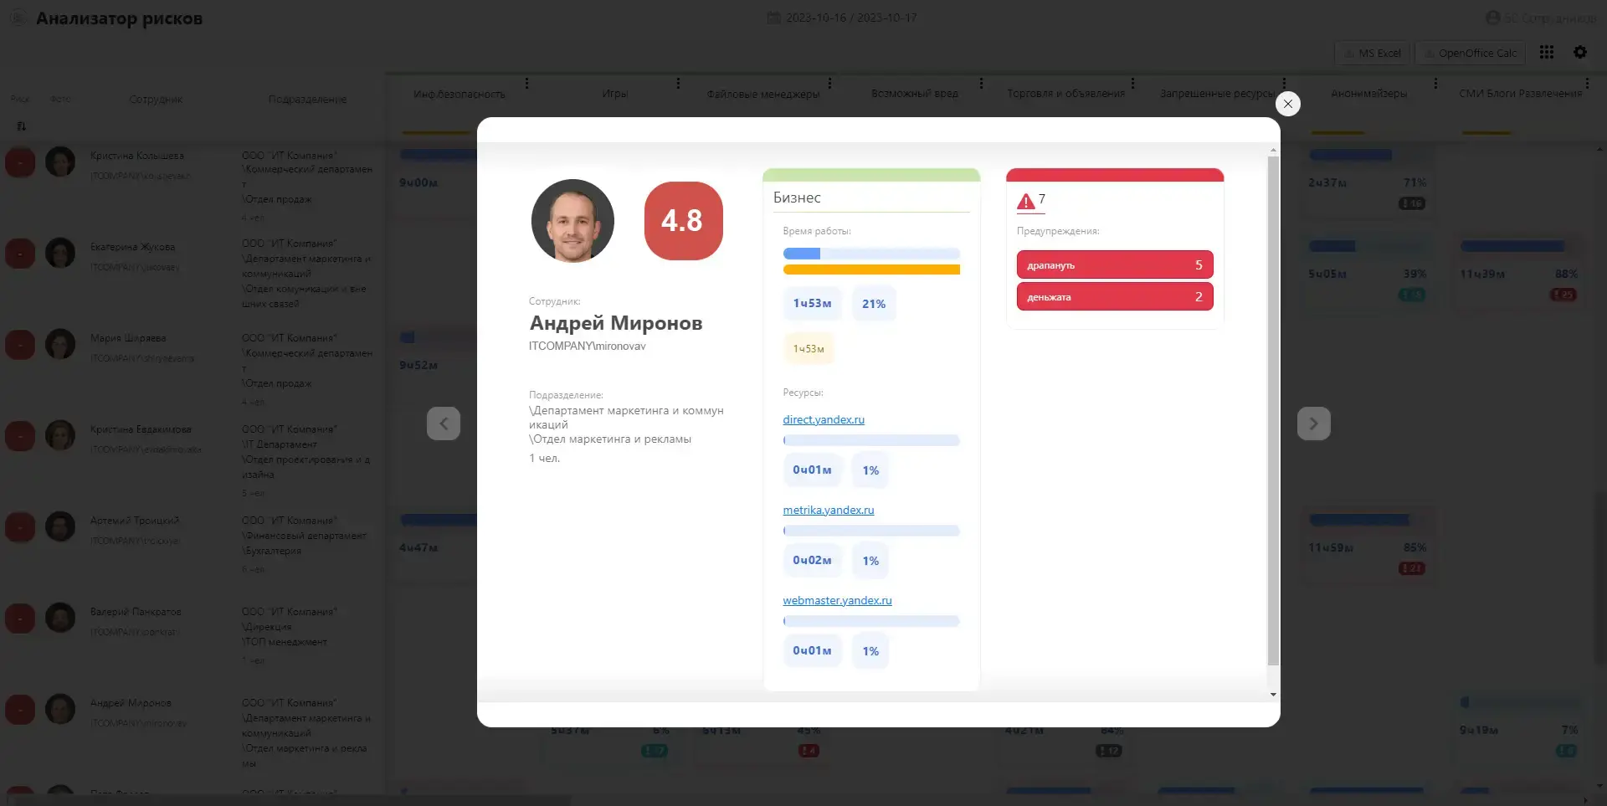Viewport: 1607px width, 806px height.
Task: Click the Запрещенные ресурсы column header
Action: (1217, 94)
